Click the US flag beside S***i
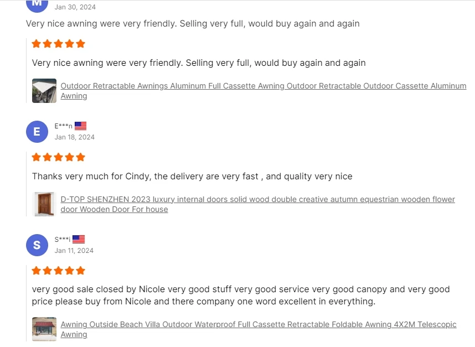 click(79, 240)
